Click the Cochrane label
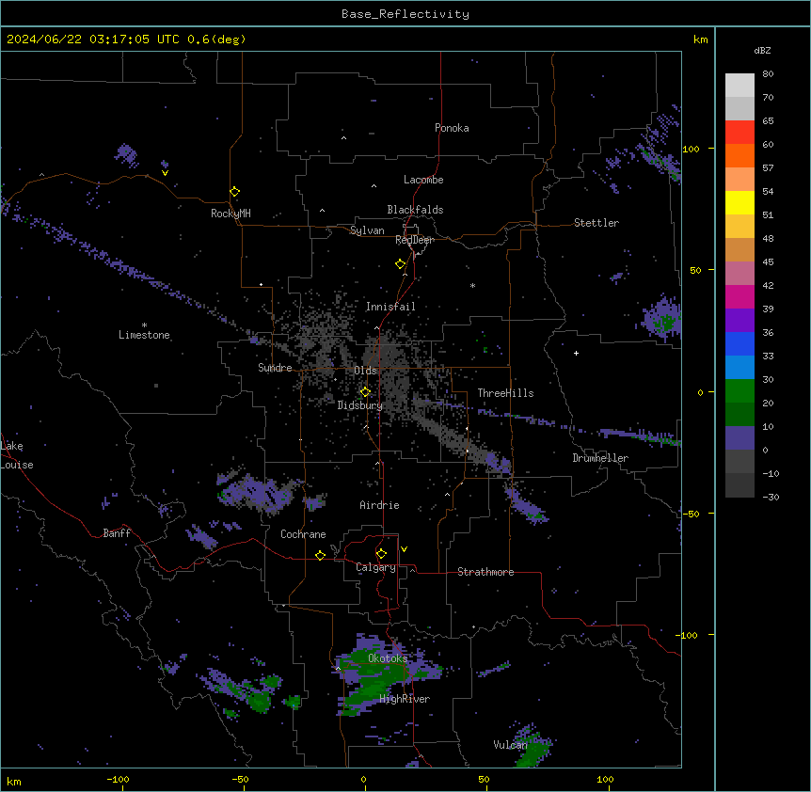Viewport: 811px width, 792px height. (303, 534)
